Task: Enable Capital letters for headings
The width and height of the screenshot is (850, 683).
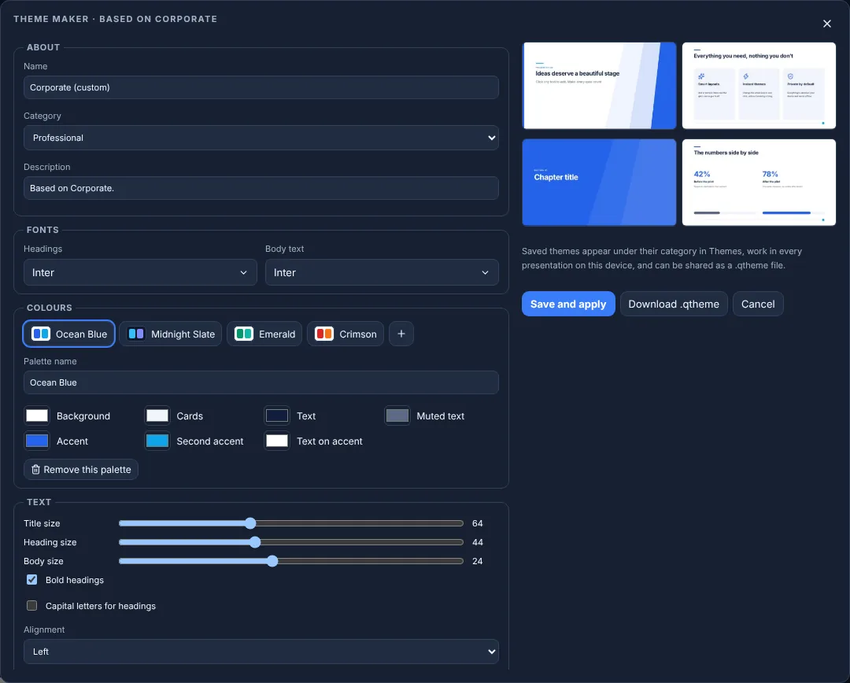Action: pos(32,605)
